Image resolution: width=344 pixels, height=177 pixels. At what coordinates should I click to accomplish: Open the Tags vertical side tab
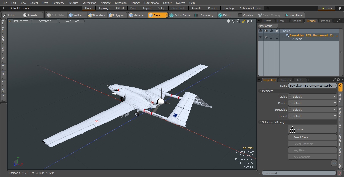pyautogui.click(x=340, y=165)
